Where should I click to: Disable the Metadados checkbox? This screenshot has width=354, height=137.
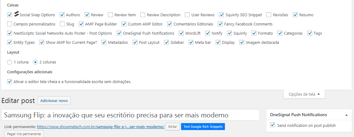104,42
